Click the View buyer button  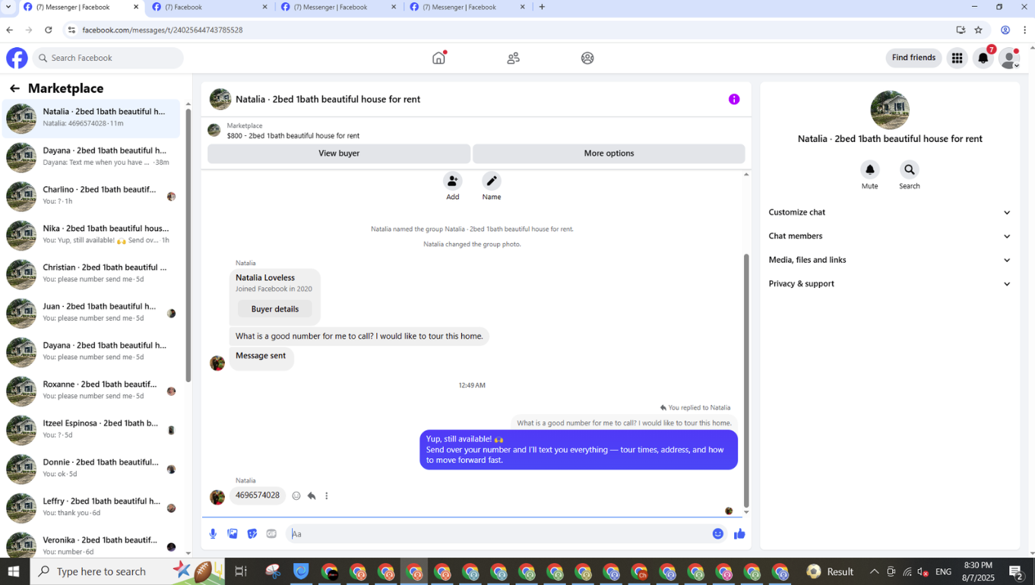coord(339,153)
